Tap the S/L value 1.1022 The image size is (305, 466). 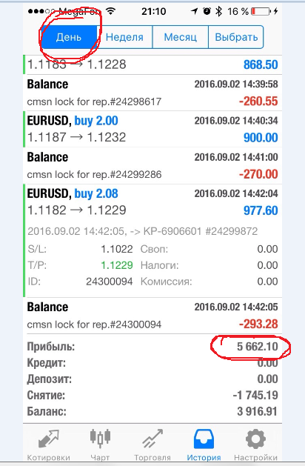point(117,249)
